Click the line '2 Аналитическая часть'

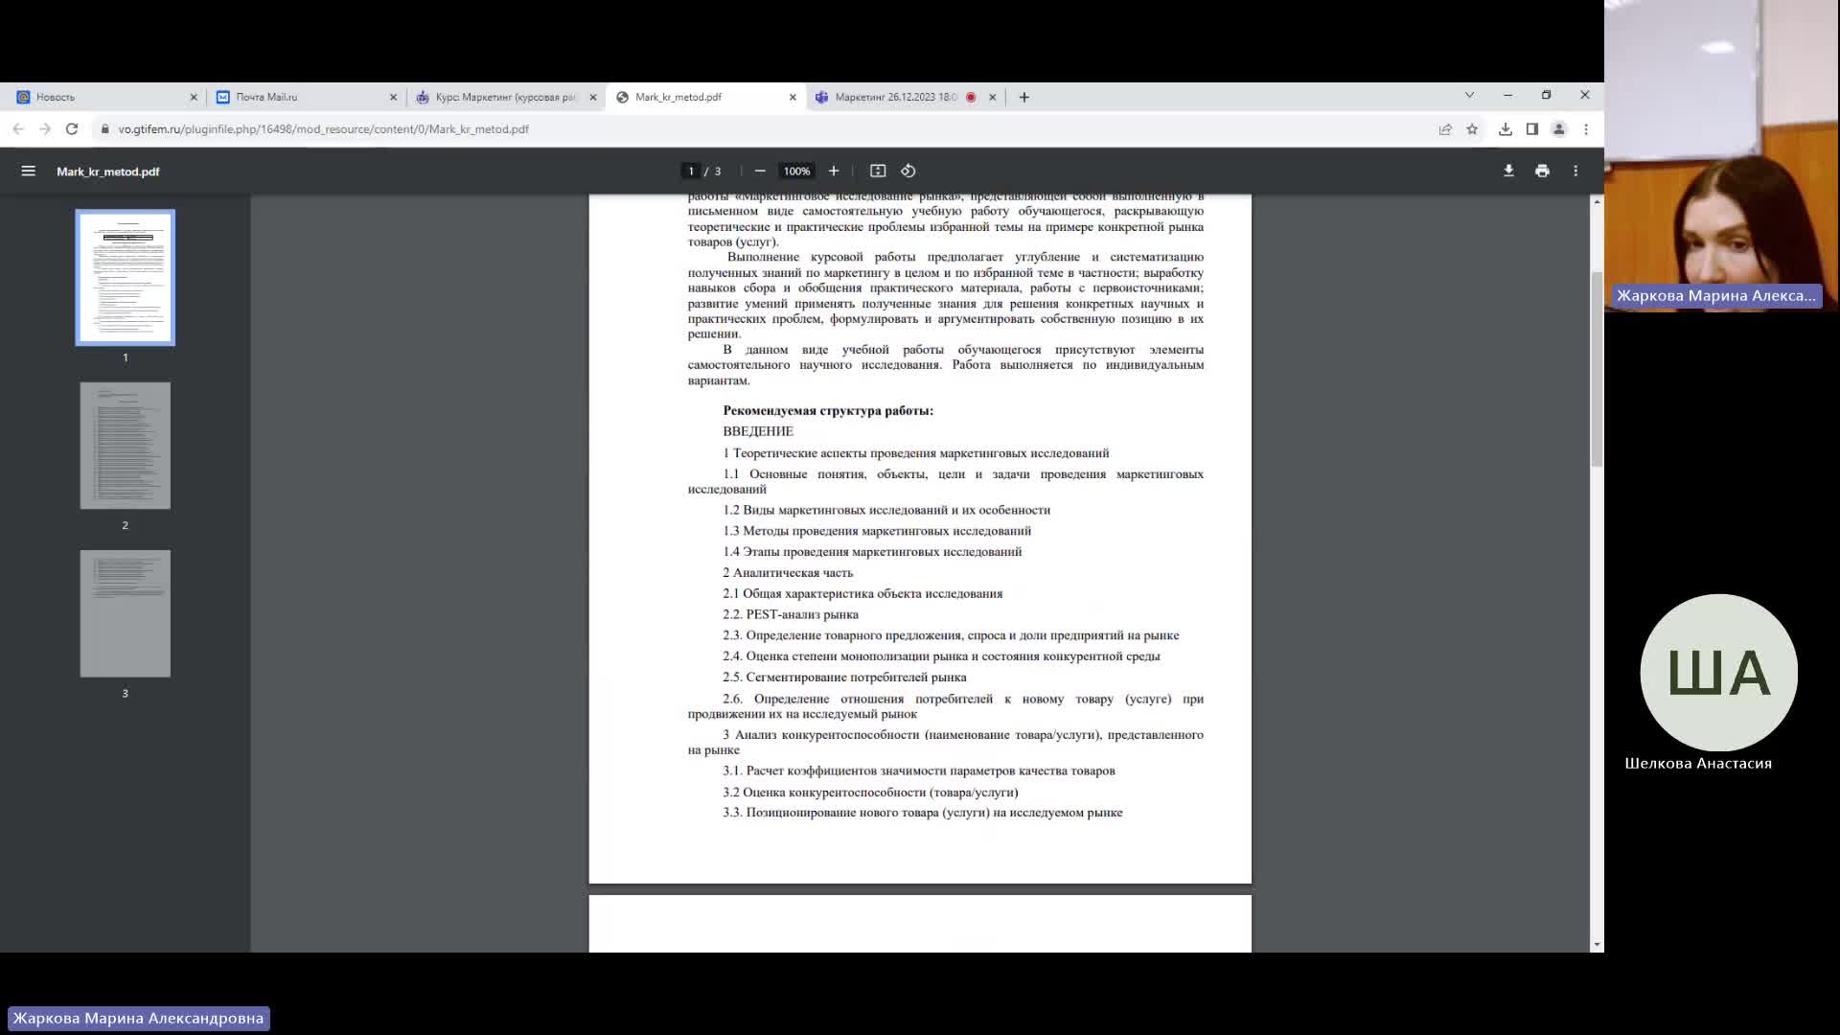coord(788,572)
